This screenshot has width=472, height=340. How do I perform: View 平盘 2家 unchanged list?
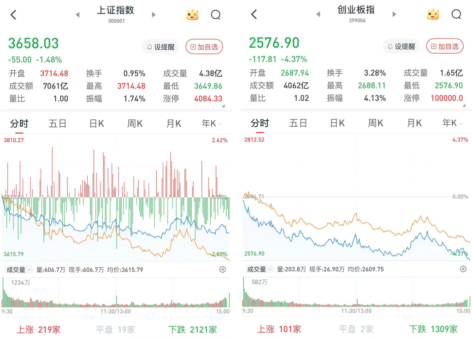coord(356,329)
